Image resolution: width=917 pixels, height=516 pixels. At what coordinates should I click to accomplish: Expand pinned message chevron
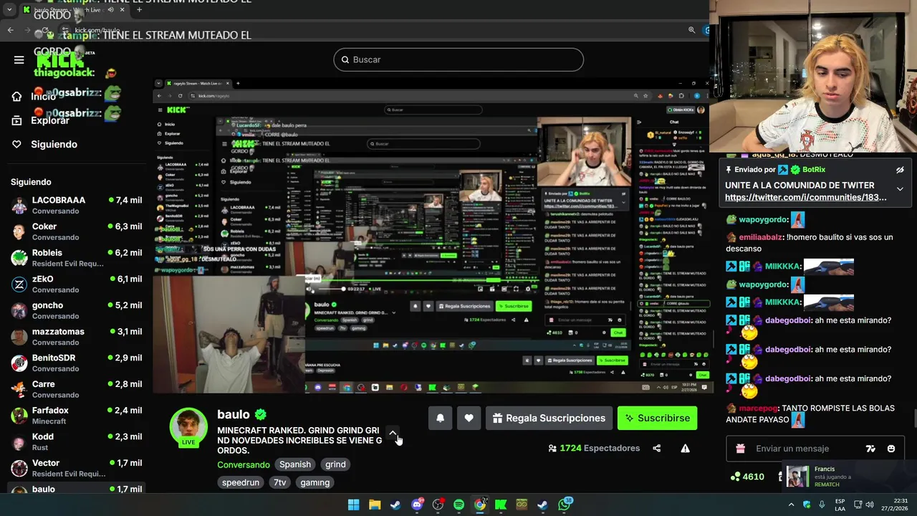point(900,189)
